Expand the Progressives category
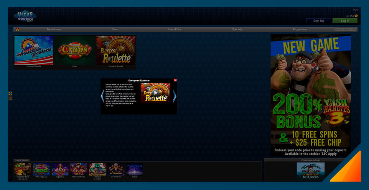The width and height of the screenshot is (369, 190). tap(300, 29)
